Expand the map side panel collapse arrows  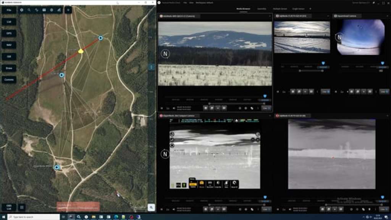[151, 67]
